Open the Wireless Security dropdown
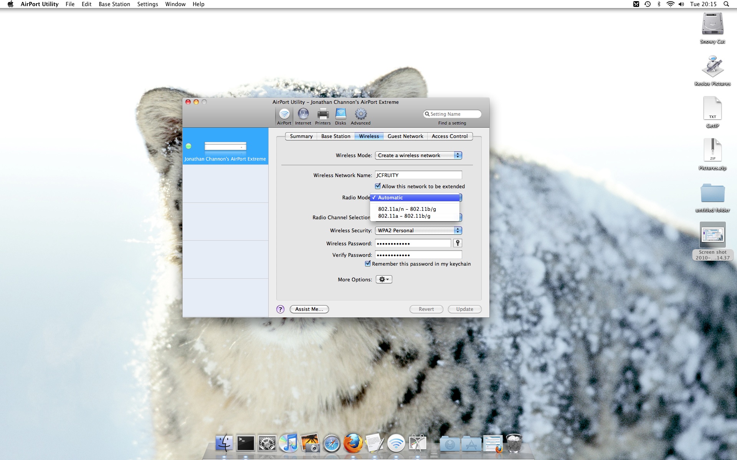737x460 pixels. [418, 230]
